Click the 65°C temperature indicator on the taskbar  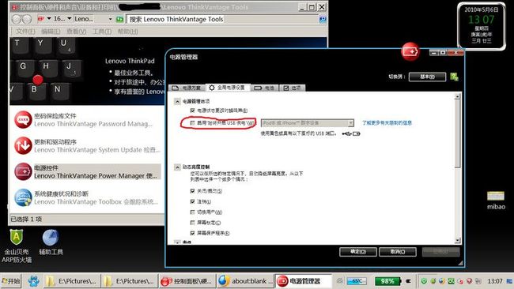(x=357, y=281)
